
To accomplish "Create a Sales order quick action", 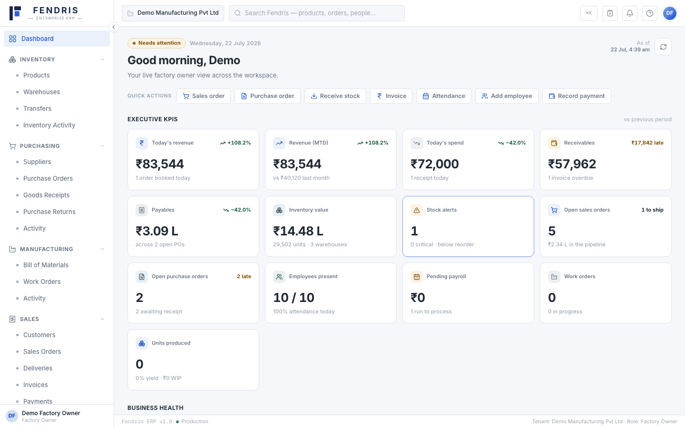I will point(204,96).
